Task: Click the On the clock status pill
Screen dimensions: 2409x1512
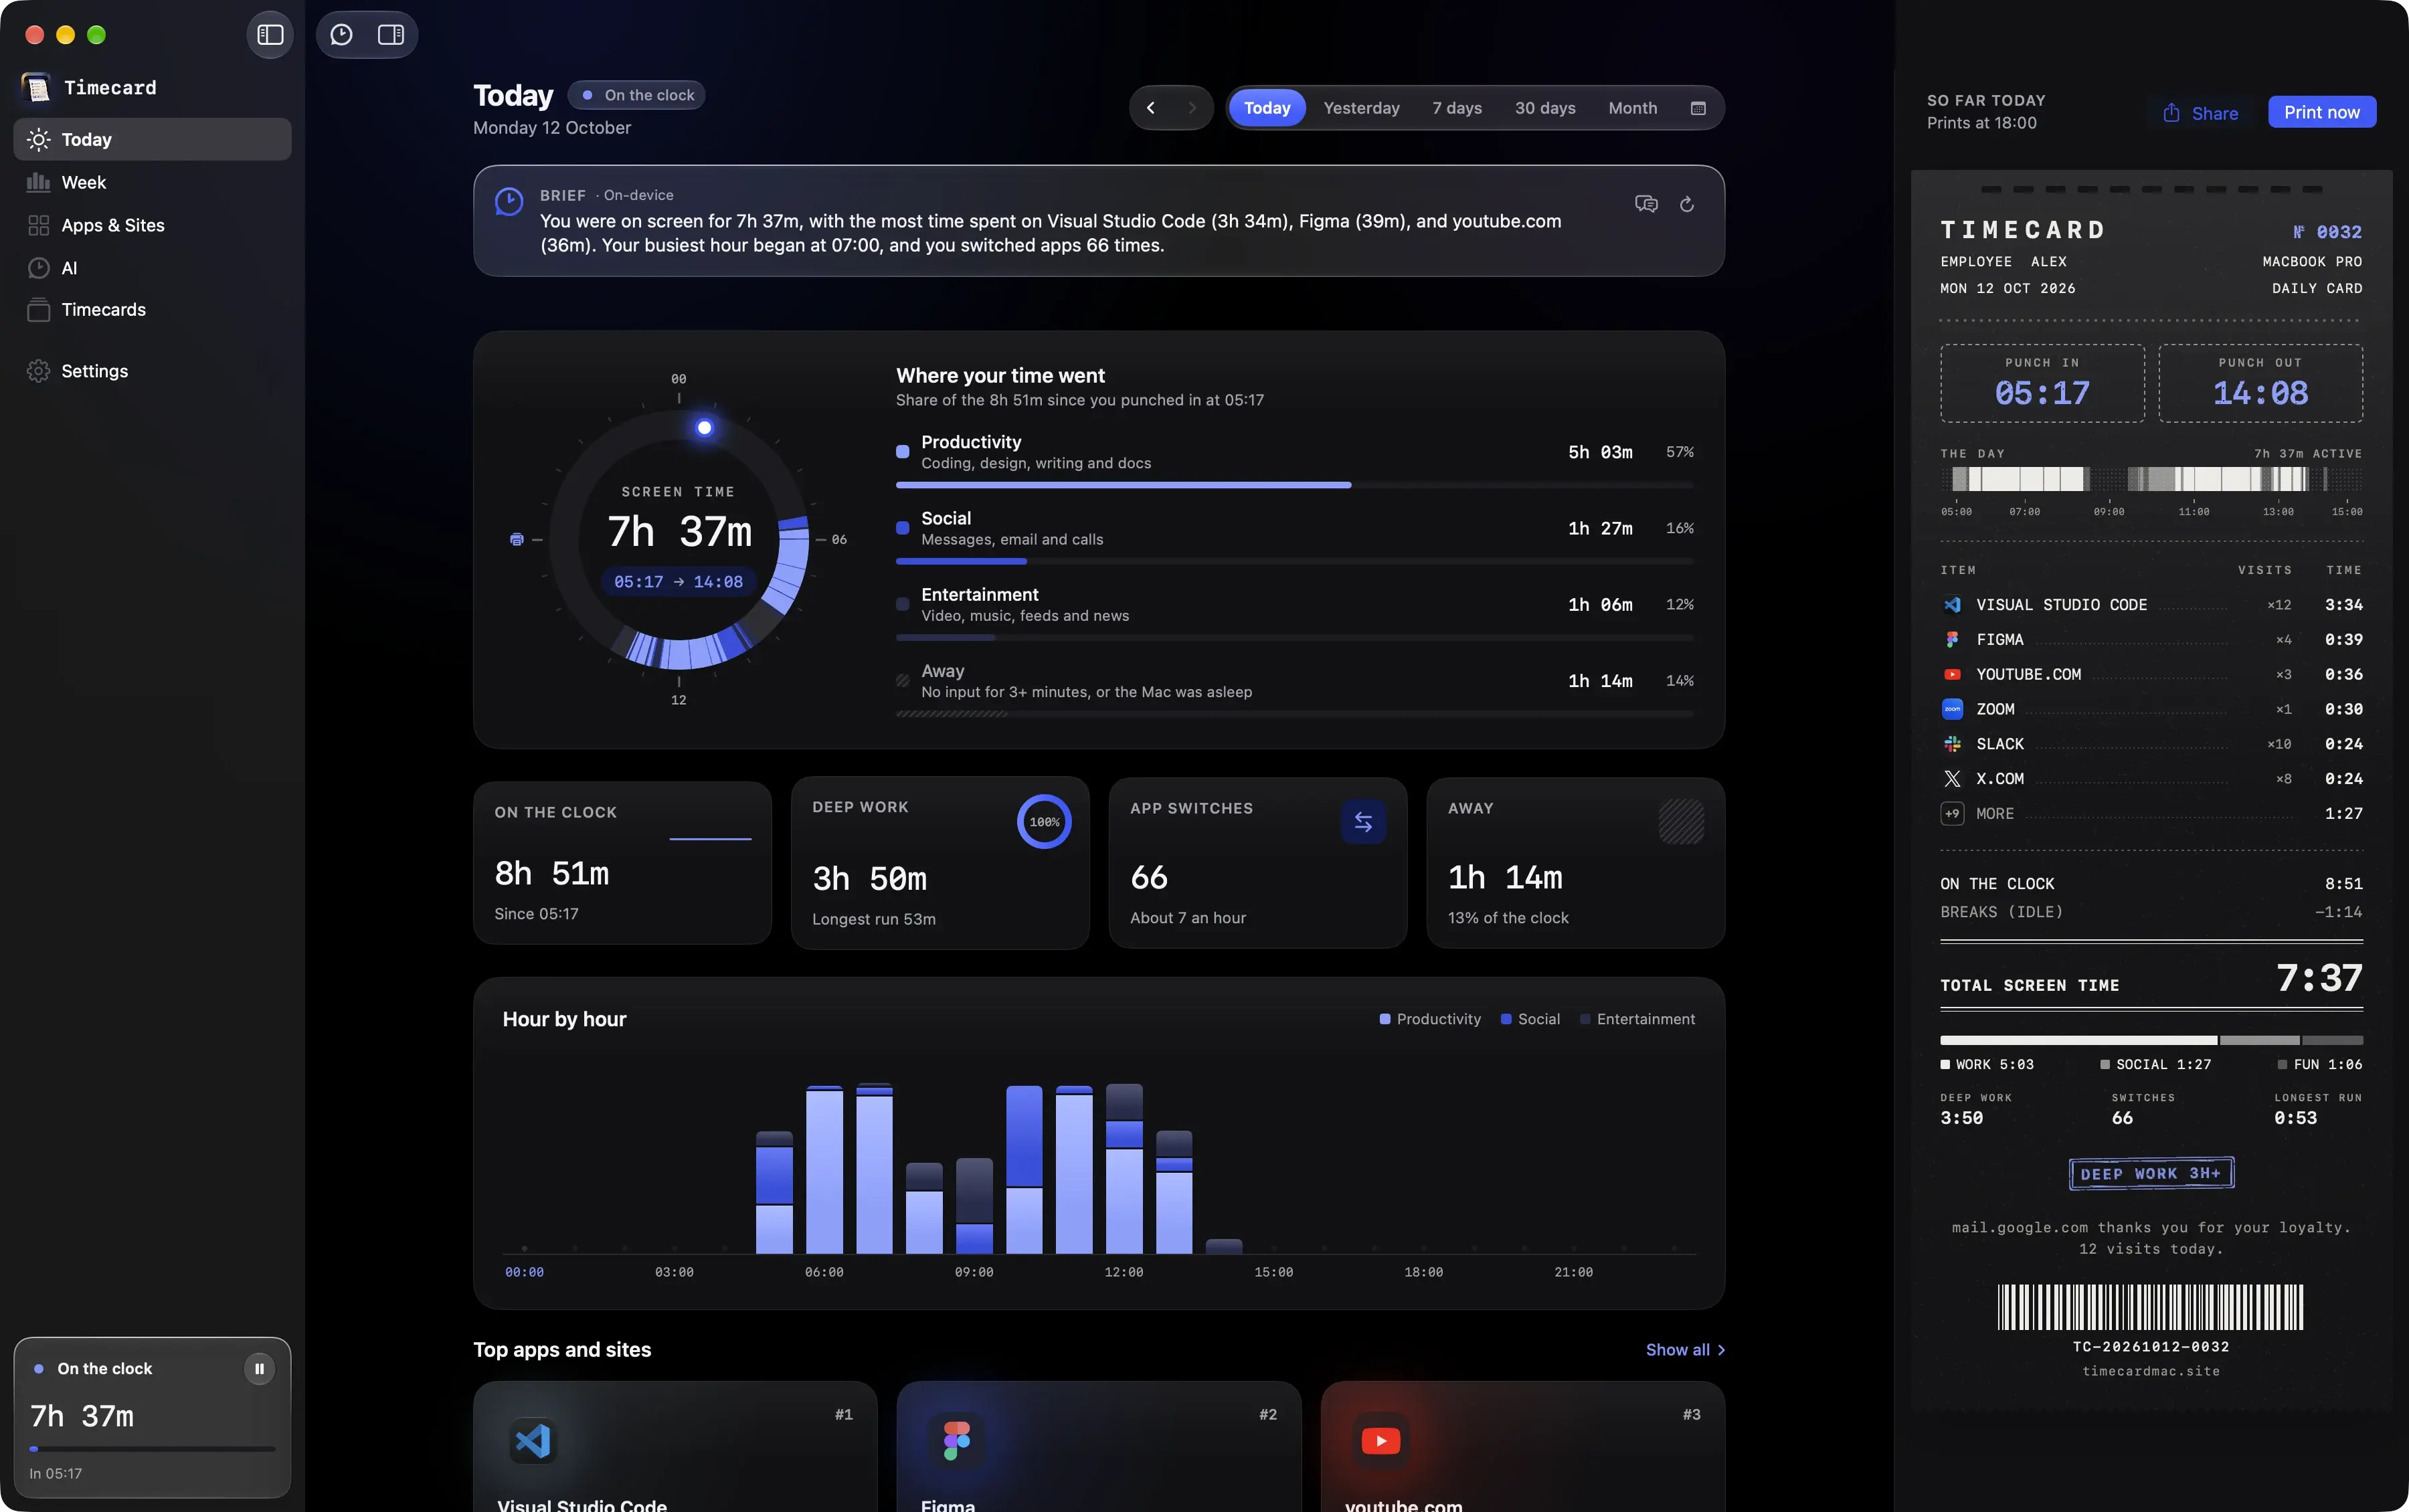Action: (x=637, y=95)
